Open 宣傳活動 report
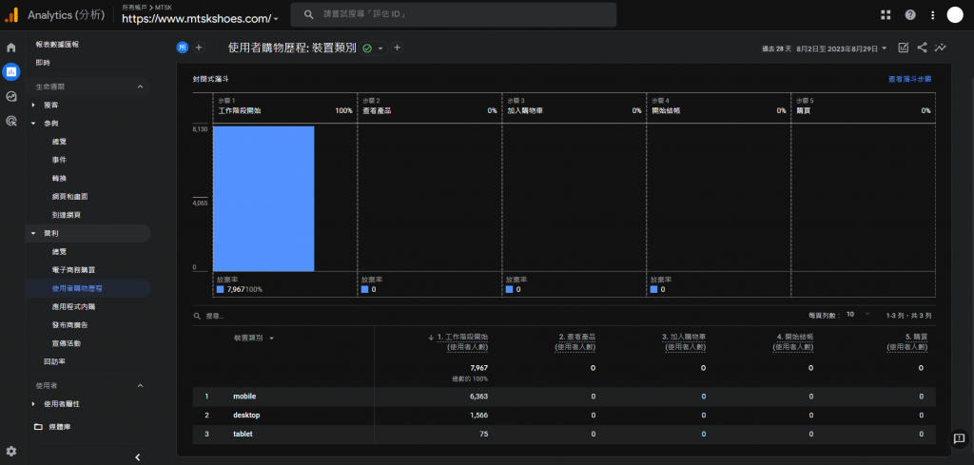Image resolution: width=974 pixels, height=465 pixels. tap(67, 343)
